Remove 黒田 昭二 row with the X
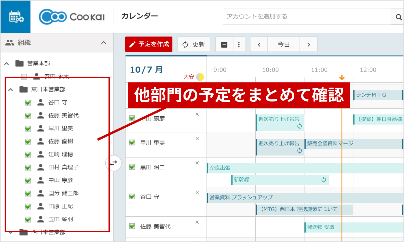Viewport: 404px width, 242px height. pos(197,163)
